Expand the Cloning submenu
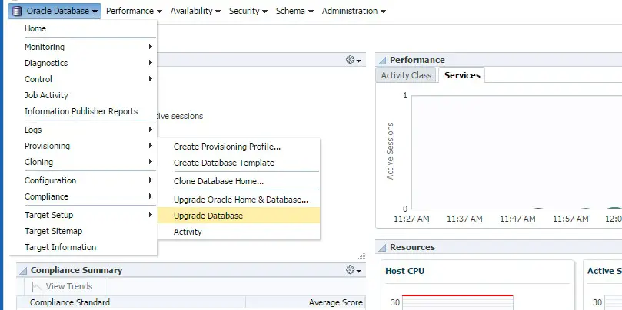Viewport: 622px width, 310px height. coord(82,163)
